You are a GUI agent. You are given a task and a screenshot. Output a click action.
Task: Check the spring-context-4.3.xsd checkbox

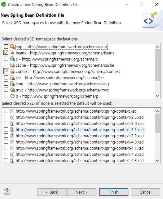tap(6, 160)
